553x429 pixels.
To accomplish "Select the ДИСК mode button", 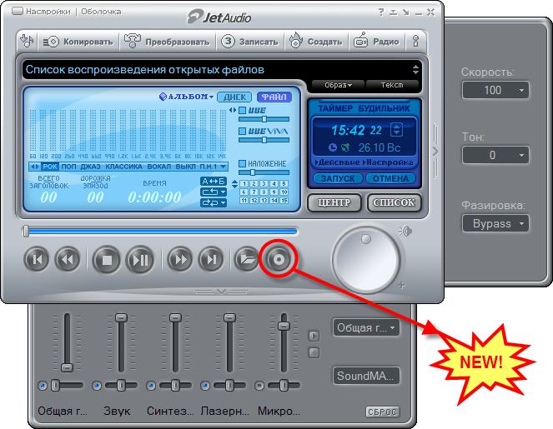I will click(234, 97).
